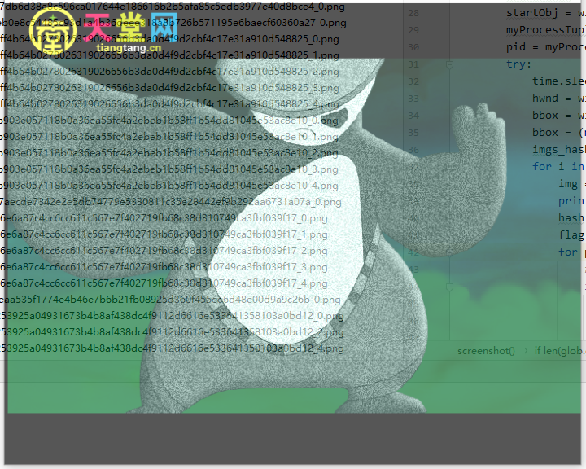586x469 pixels.
Task: Place cursor on 'pid = myProc' line
Action: tap(545, 47)
